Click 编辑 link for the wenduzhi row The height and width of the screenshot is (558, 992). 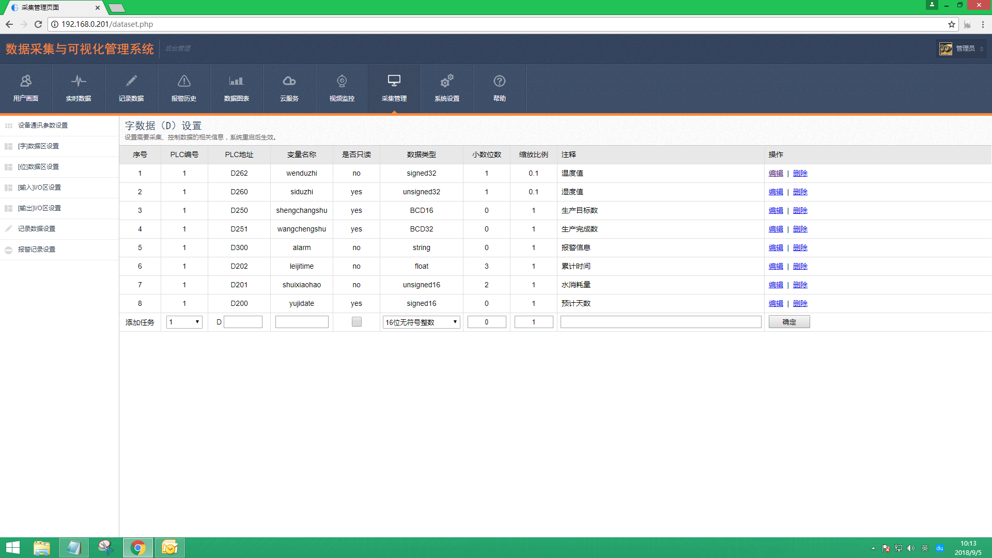coord(776,174)
